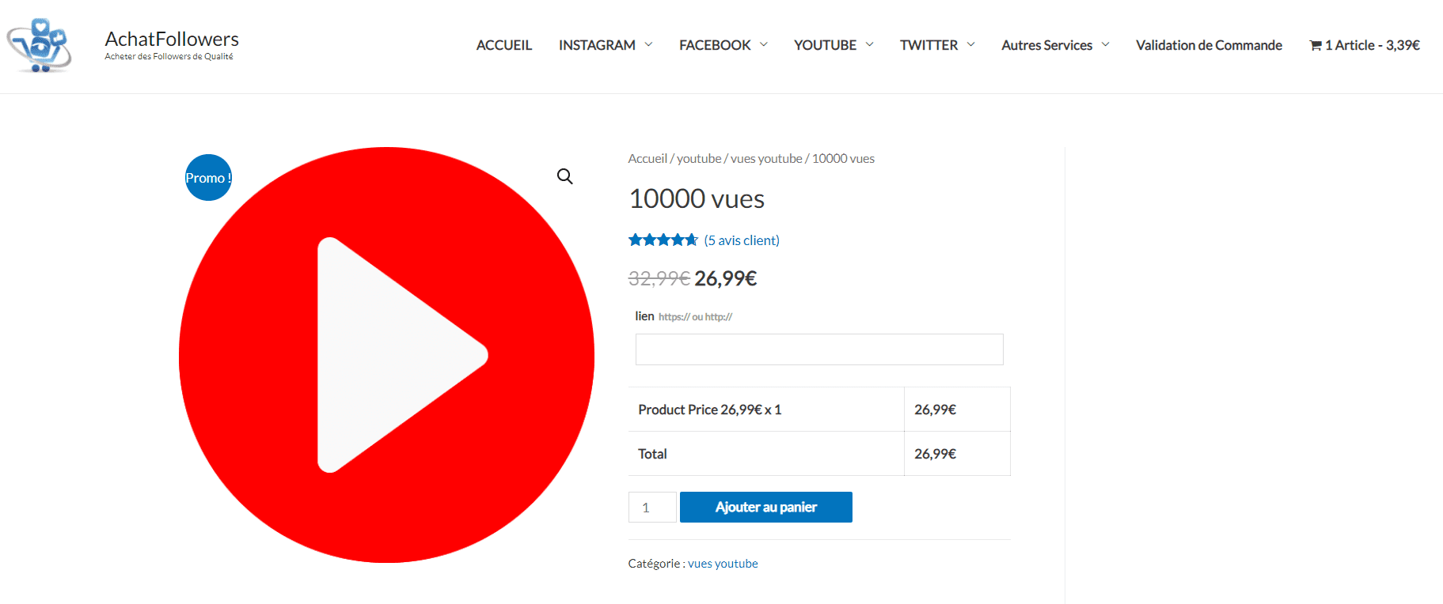Expand the YOUTUBE menu chevron

click(x=869, y=44)
